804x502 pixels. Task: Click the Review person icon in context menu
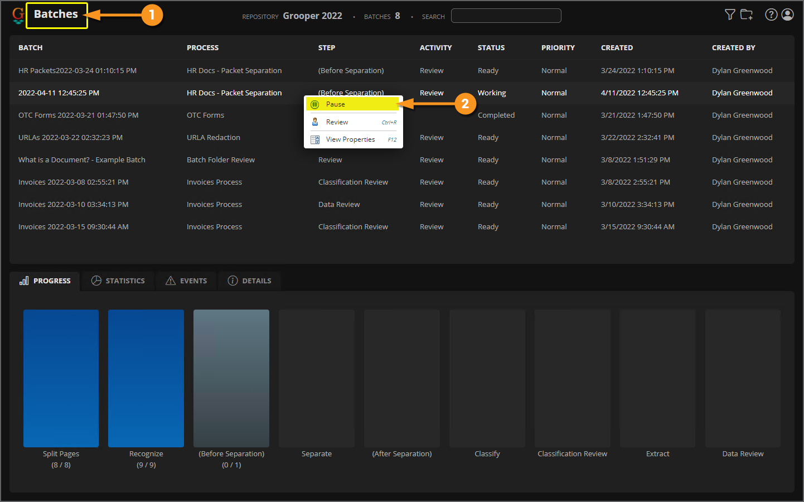click(314, 122)
